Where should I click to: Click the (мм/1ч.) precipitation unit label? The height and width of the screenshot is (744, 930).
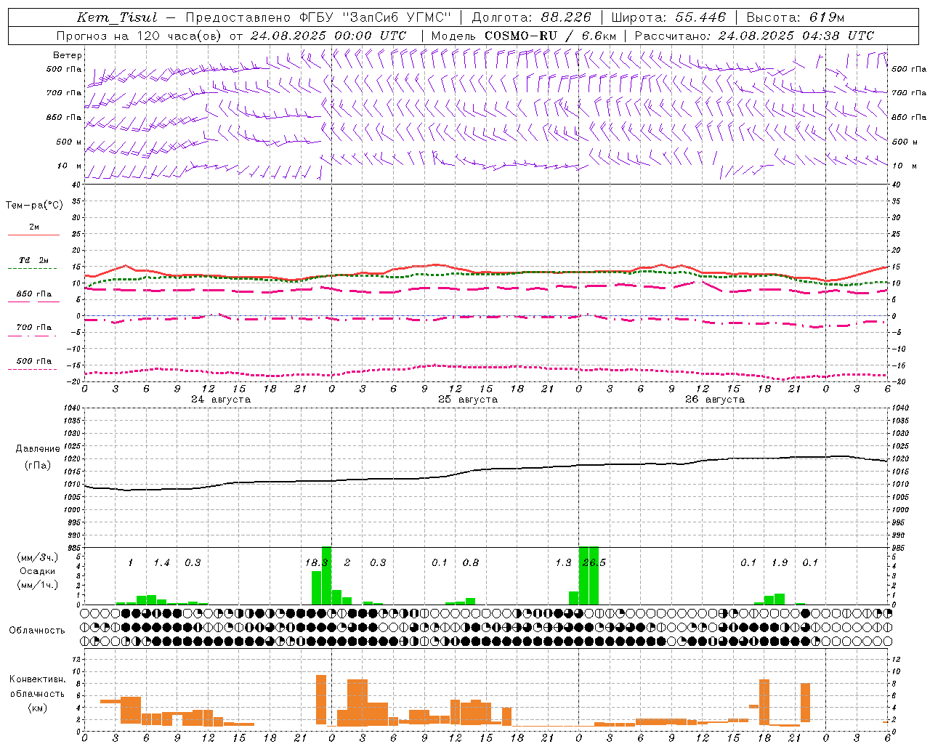[38, 585]
